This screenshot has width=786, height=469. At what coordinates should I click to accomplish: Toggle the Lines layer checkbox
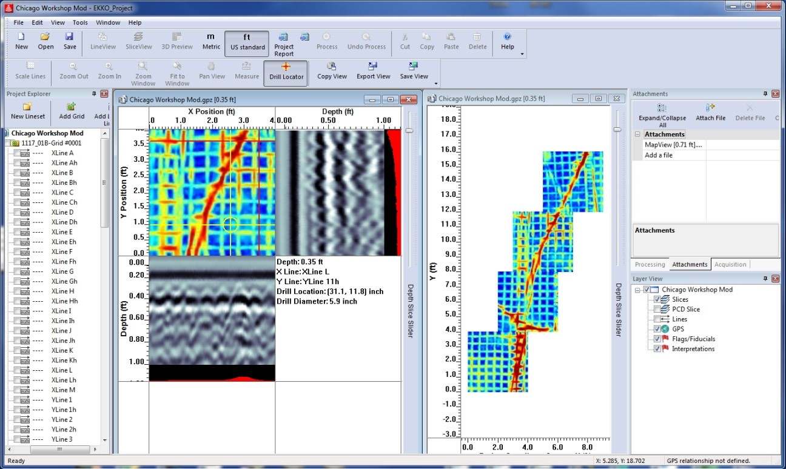[657, 319]
